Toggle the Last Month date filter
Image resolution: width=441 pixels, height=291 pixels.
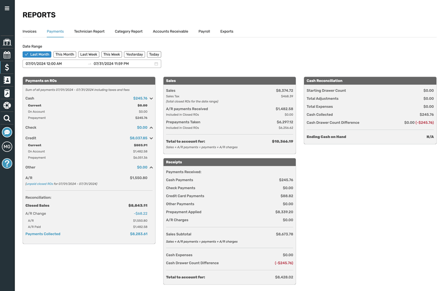coord(37,54)
